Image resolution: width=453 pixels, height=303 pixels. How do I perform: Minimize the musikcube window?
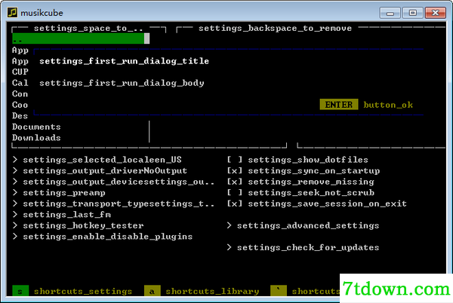coord(390,13)
